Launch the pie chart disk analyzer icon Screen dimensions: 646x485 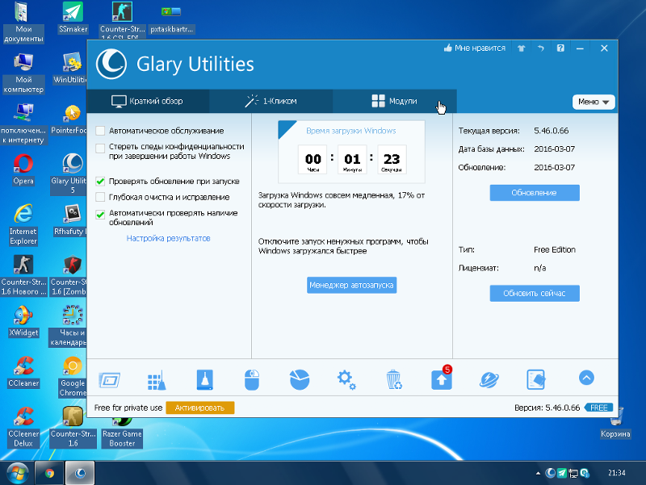coord(300,379)
